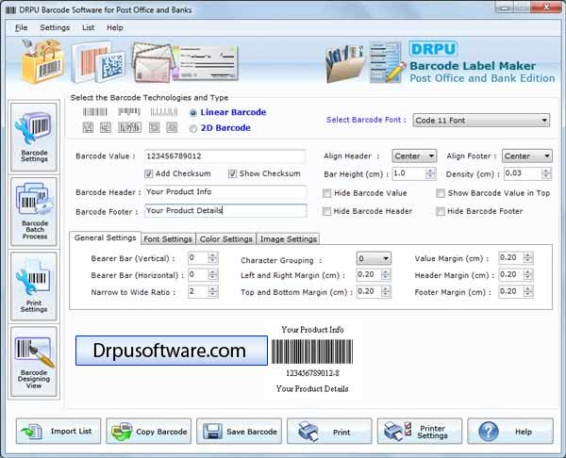Switch to the General Settings tab

pos(105,237)
